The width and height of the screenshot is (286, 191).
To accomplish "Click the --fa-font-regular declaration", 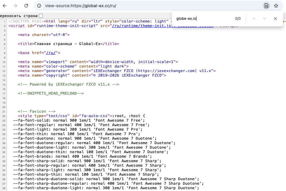I will pos(81,125).
